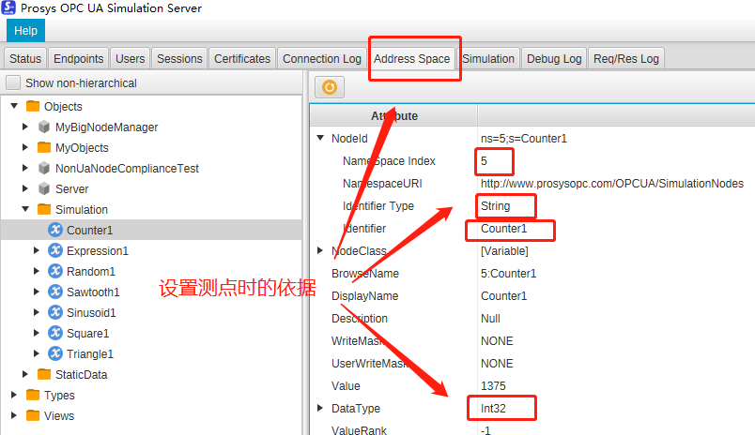Click the Identifier Type String value
Viewport: 755px width, 435px height.
[x=496, y=205]
